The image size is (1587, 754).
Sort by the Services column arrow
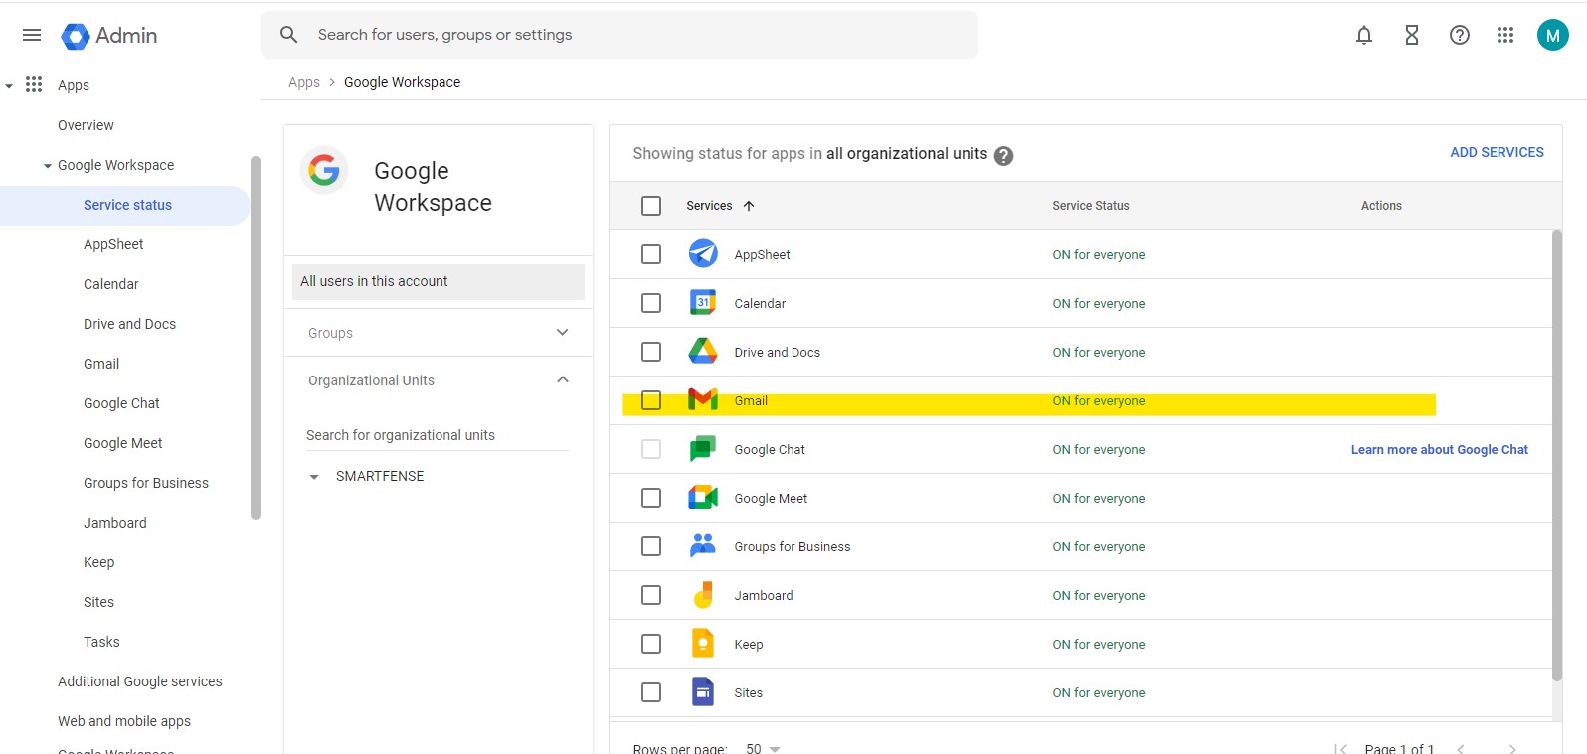point(749,206)
